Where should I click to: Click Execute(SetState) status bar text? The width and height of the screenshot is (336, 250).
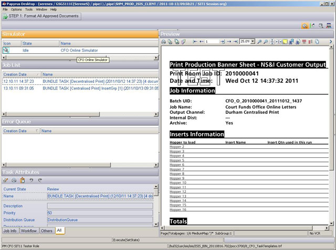click(127, 240)
